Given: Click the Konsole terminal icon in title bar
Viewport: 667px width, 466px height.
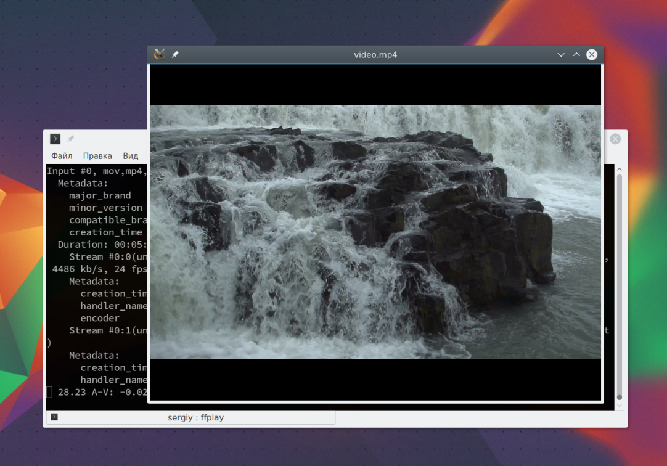Looking at the screenshot, I should [55, 139].
